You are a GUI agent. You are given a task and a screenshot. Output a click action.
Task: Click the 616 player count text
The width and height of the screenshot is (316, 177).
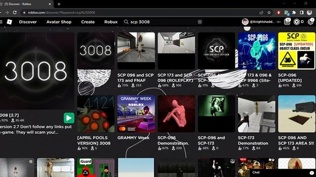pyautogui.click(x=299, y=85)
